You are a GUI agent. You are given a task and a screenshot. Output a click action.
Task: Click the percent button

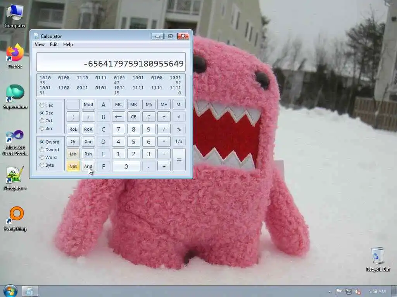(x=179, y=129)
